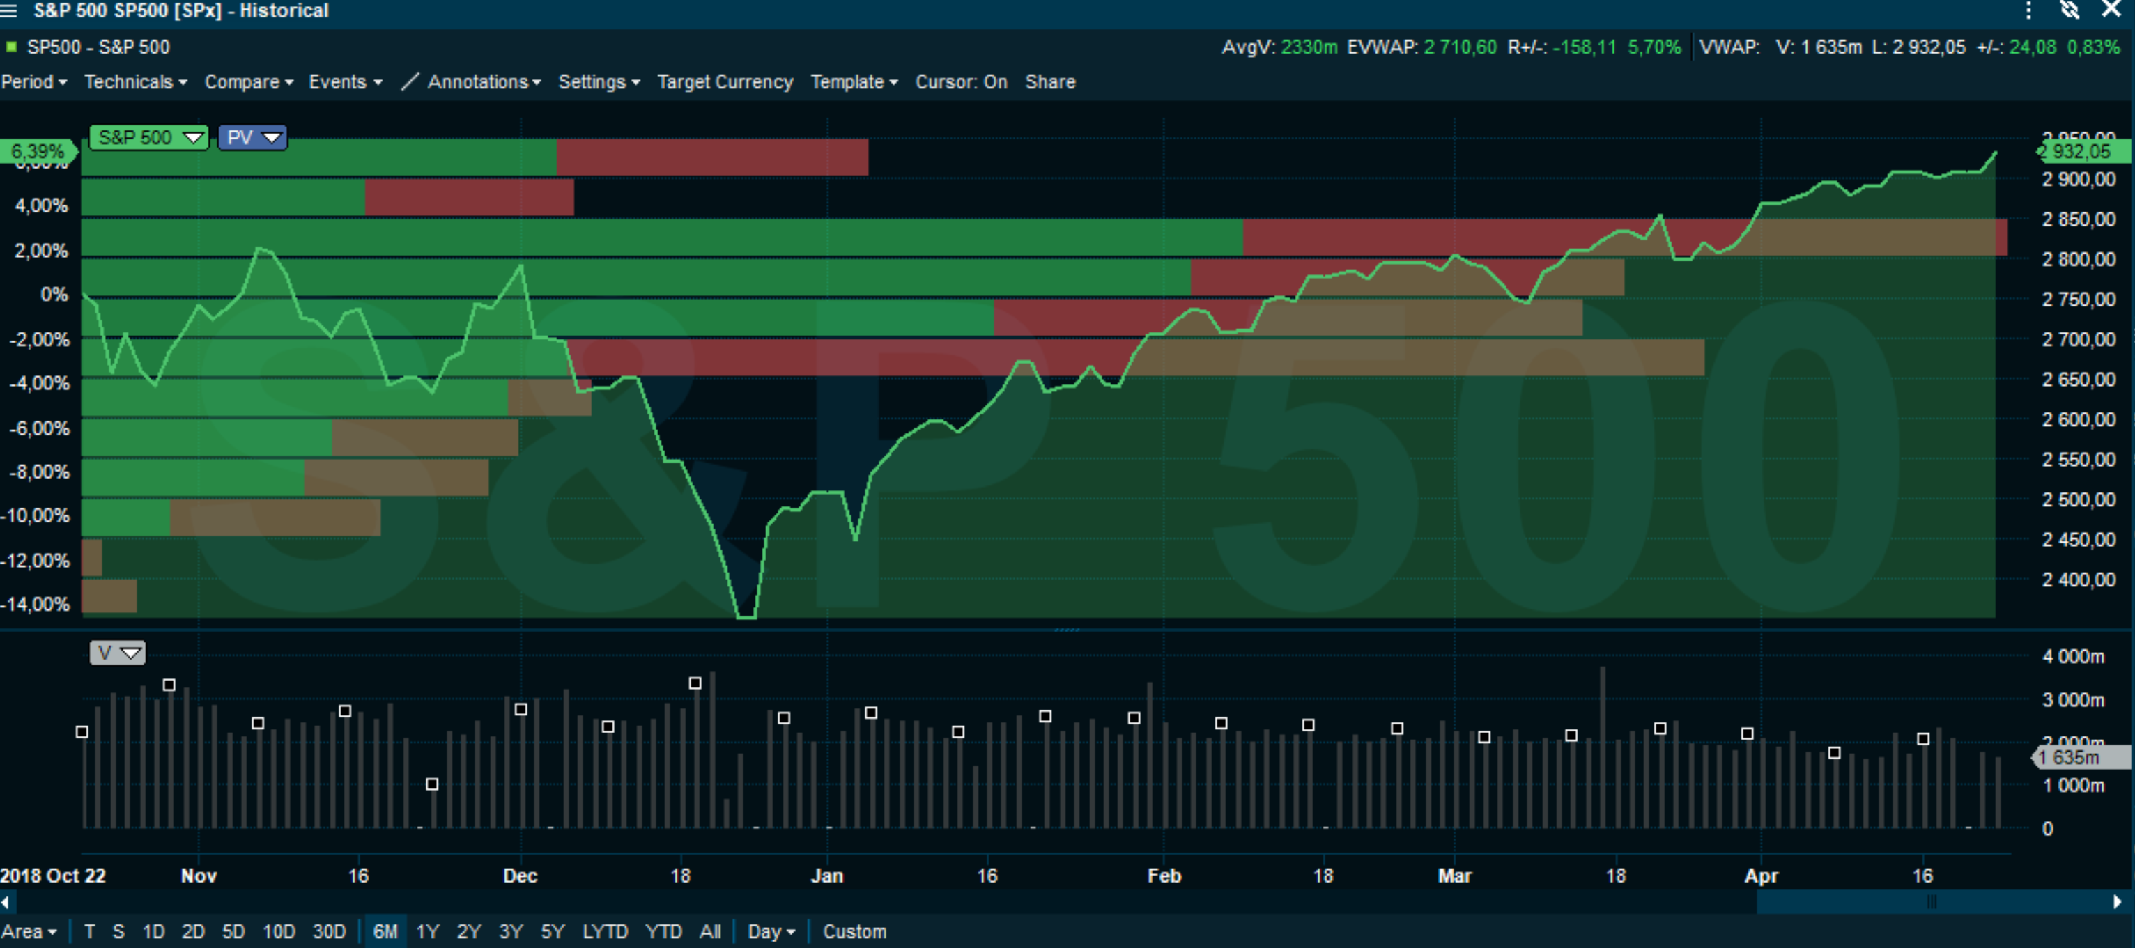Click the unlink window icon
2135x948 pixels.
(2070, 10)
